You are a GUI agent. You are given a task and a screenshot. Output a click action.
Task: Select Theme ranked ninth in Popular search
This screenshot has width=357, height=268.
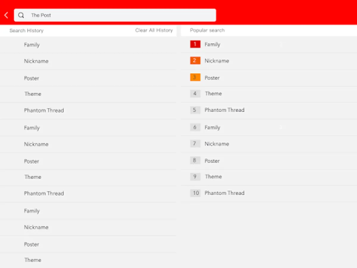pyautogui.click(x=213, y=177)
